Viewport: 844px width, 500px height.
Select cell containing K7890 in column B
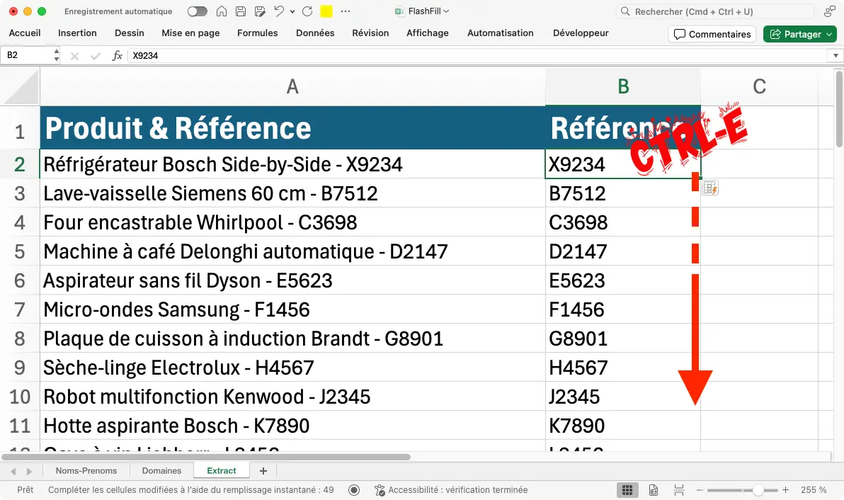(623, 426)
